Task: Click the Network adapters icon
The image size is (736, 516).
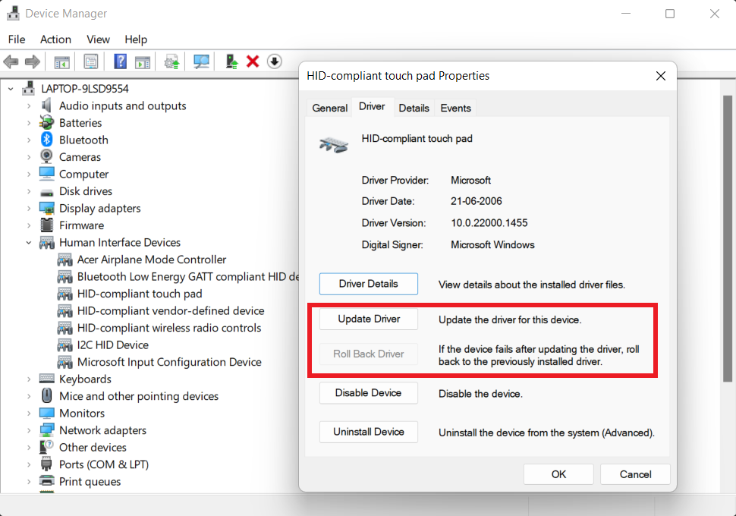Action: click(x=46, y=430)
